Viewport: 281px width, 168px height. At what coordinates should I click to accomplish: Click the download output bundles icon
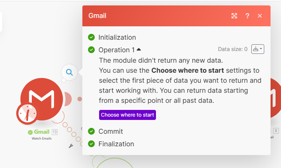click(x=258, y=49)
